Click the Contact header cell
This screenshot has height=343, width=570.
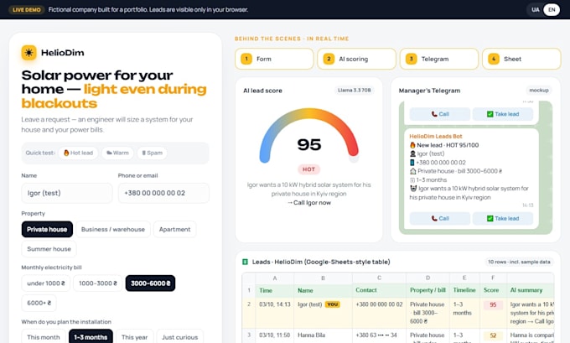[x=379, y=290]
